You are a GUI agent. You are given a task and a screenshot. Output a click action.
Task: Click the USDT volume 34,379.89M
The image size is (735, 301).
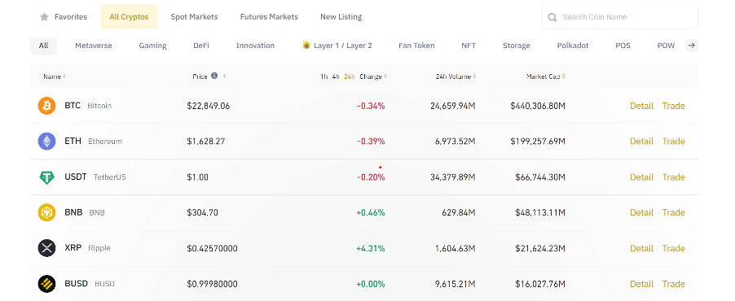click(453, 177)
